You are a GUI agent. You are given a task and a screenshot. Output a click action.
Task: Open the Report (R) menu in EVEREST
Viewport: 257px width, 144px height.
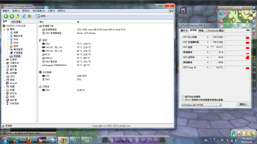click(x=26, y=11)
